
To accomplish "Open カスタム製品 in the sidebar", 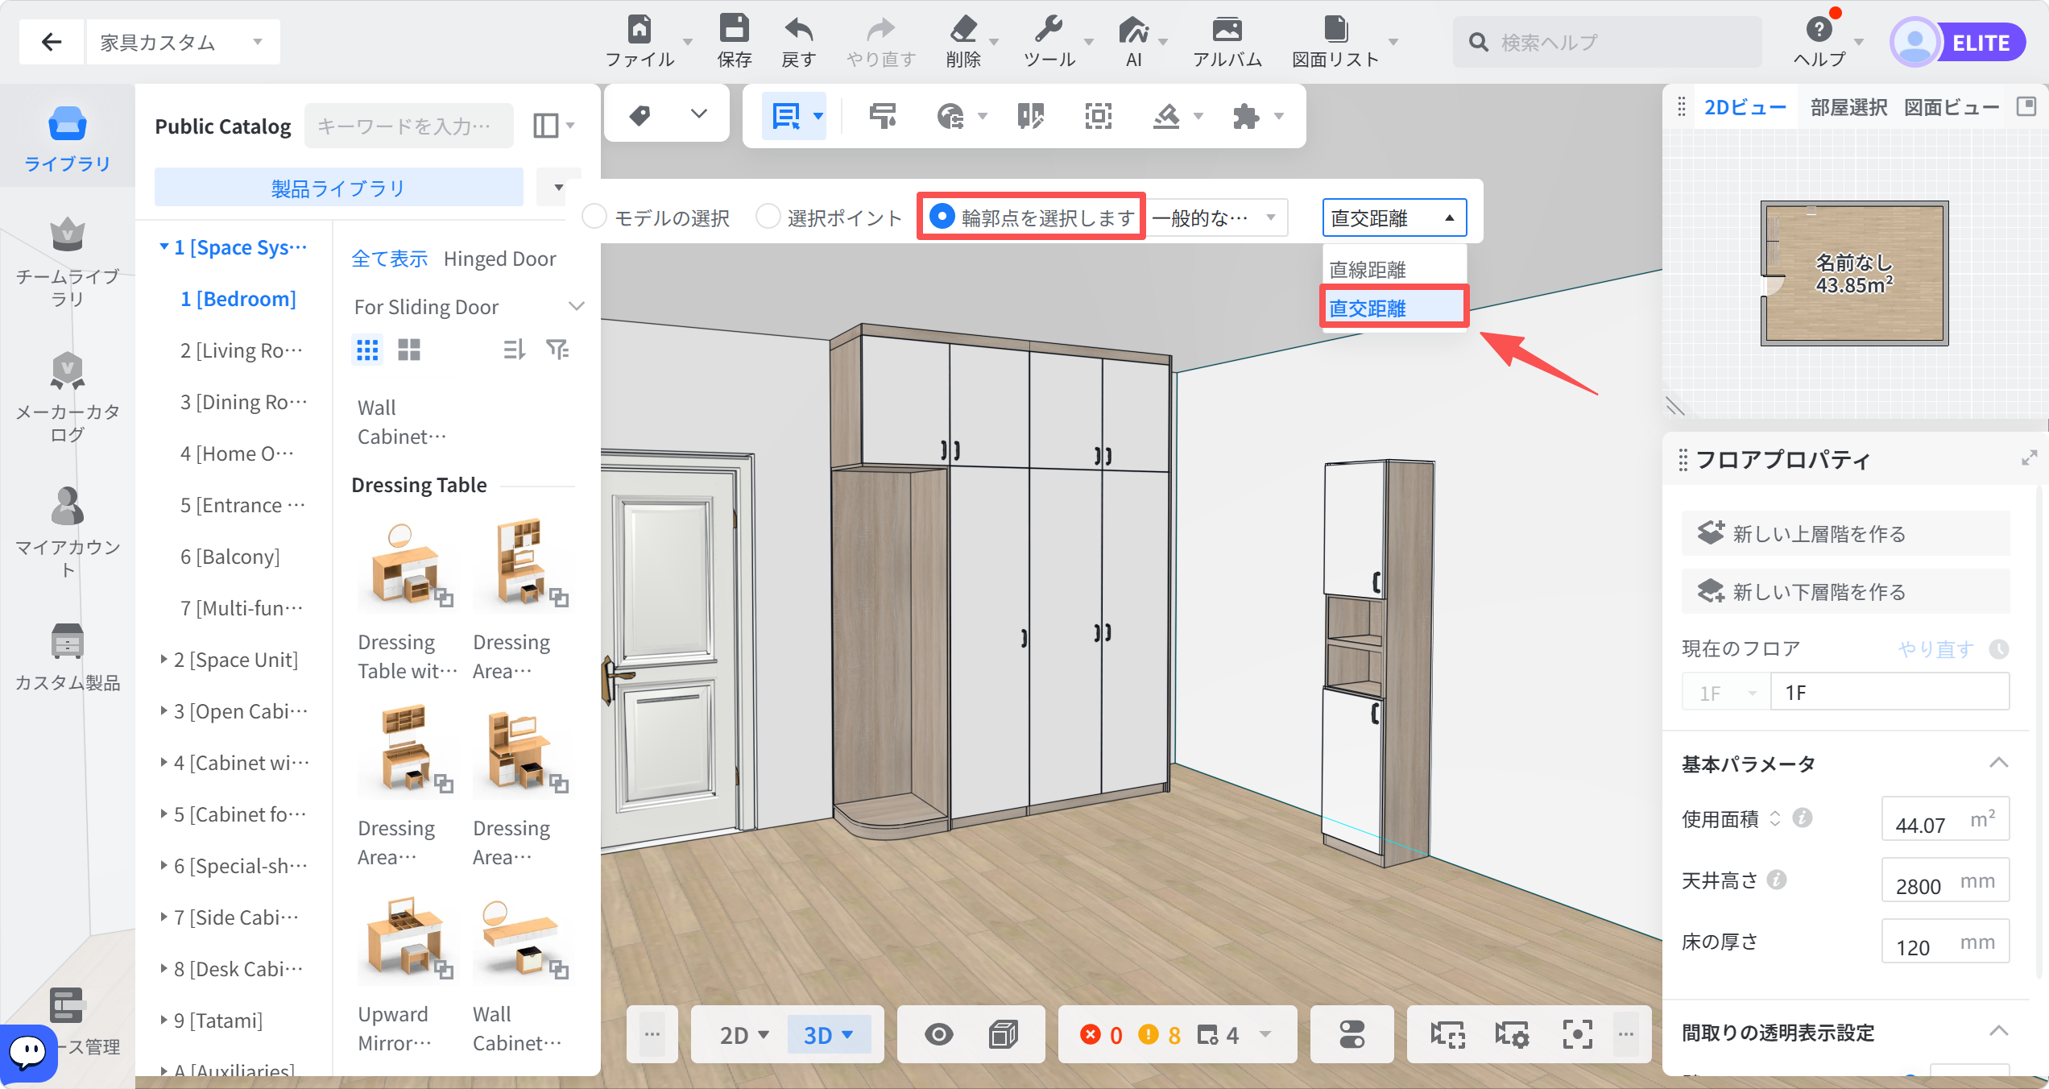I will [x=68, y=657].
